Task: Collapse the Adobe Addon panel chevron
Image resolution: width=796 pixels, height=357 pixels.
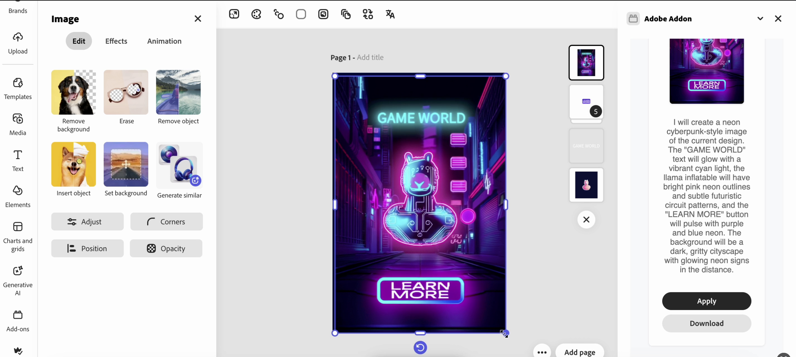Action: click(760, 19)
